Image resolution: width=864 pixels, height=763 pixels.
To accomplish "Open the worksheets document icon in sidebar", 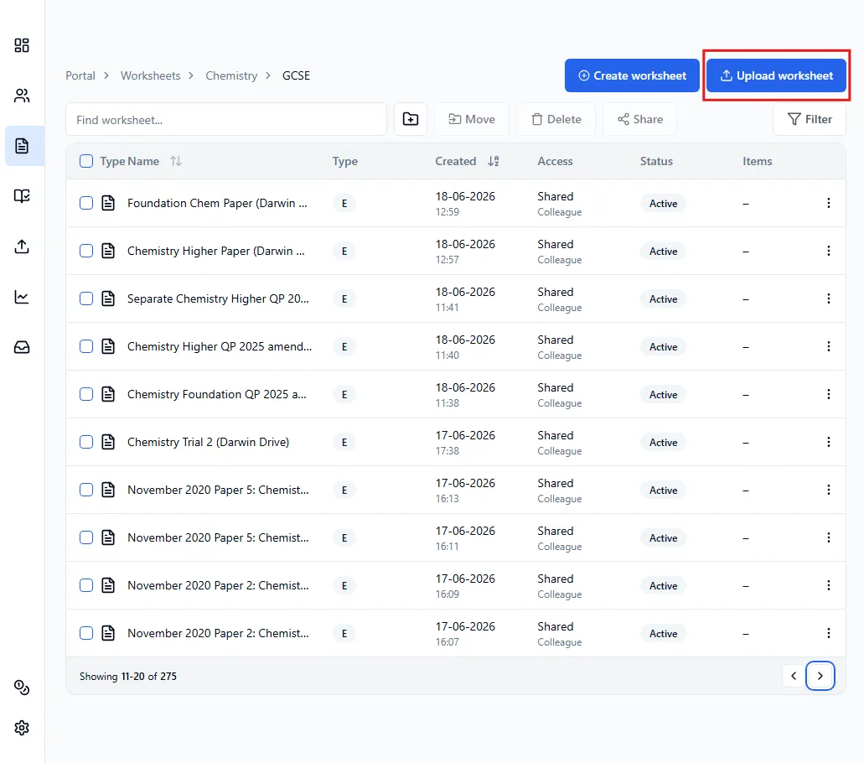I will pos(22,146).
